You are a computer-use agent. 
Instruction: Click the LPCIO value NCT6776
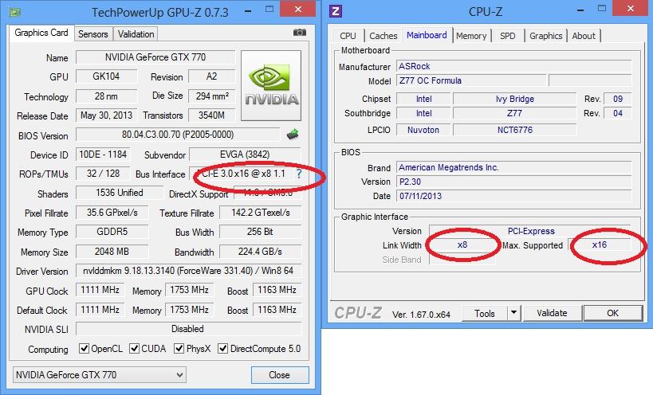coord(515,130)
